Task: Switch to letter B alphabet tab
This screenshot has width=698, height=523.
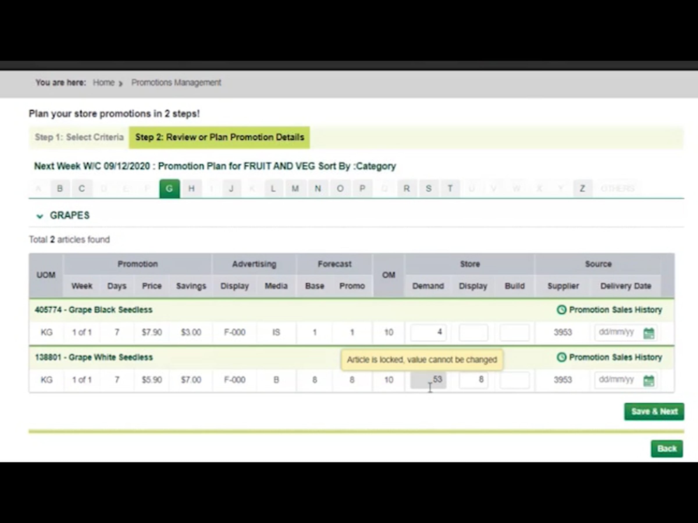Action: tap(60, 189)
